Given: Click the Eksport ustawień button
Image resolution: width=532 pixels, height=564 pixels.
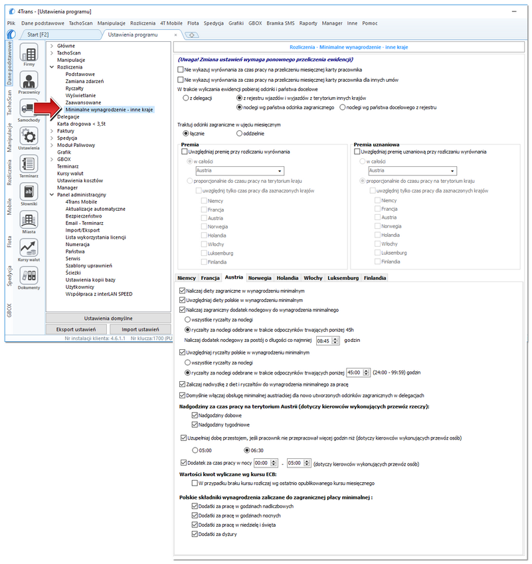Looking at the screenshot, I should click(76, 329).
